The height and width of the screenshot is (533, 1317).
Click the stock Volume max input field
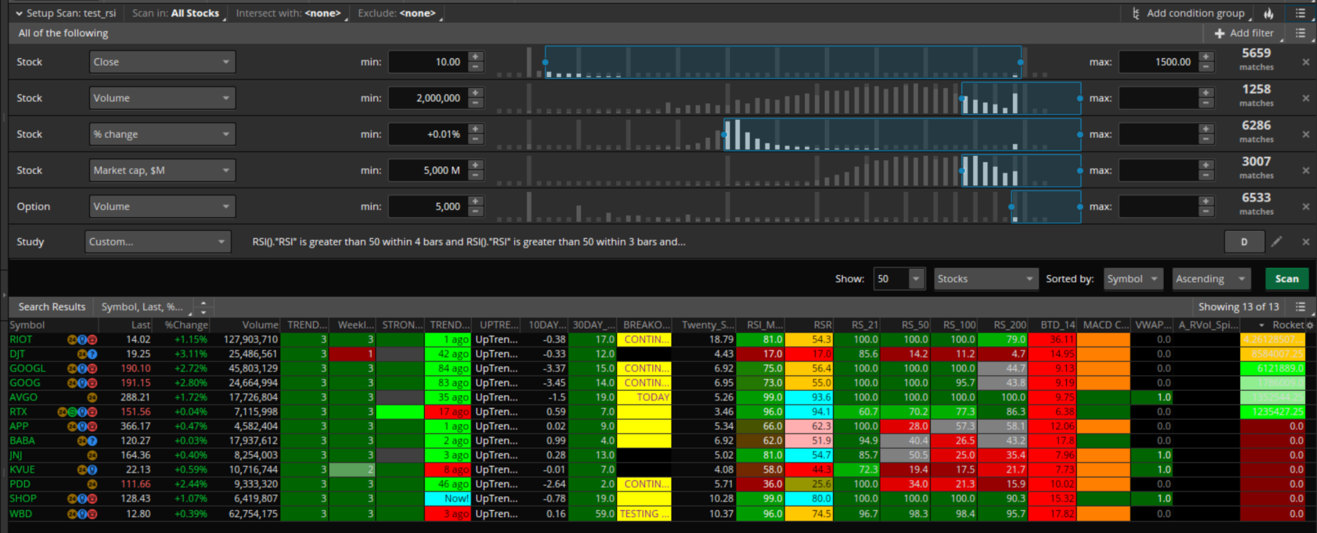point(1158,98)
